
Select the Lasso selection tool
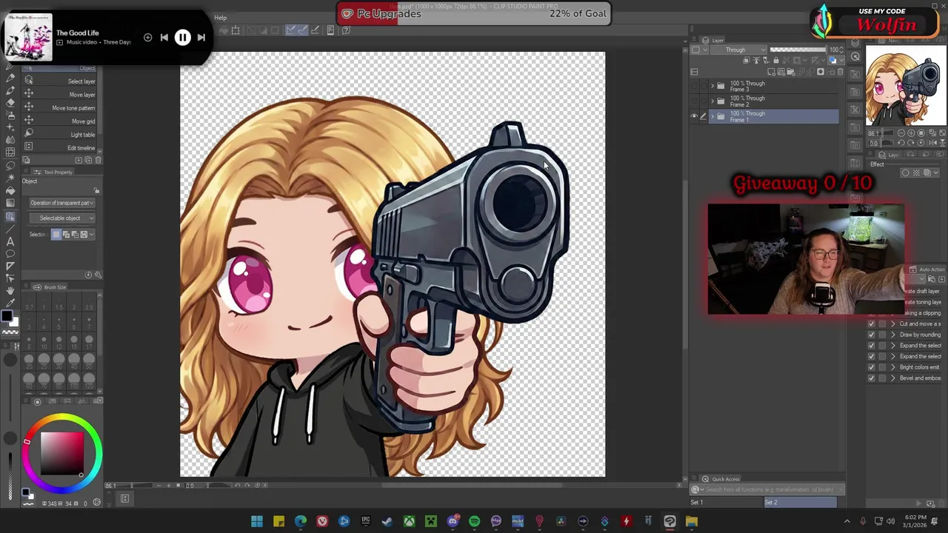(x=10, y=165)
